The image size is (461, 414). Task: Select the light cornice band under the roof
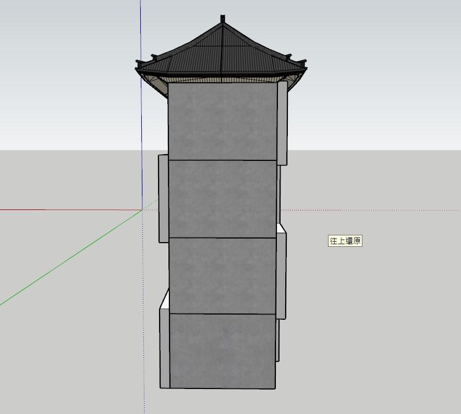(x=224, y=79)
